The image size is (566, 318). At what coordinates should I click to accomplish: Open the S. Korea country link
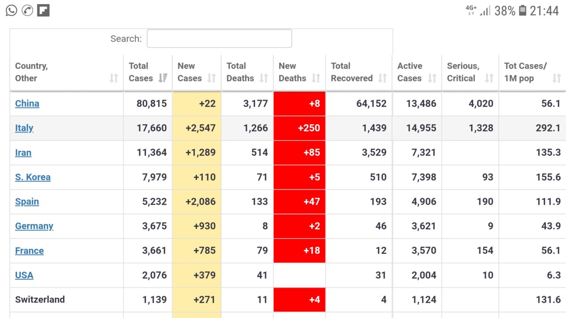point(33,177)
